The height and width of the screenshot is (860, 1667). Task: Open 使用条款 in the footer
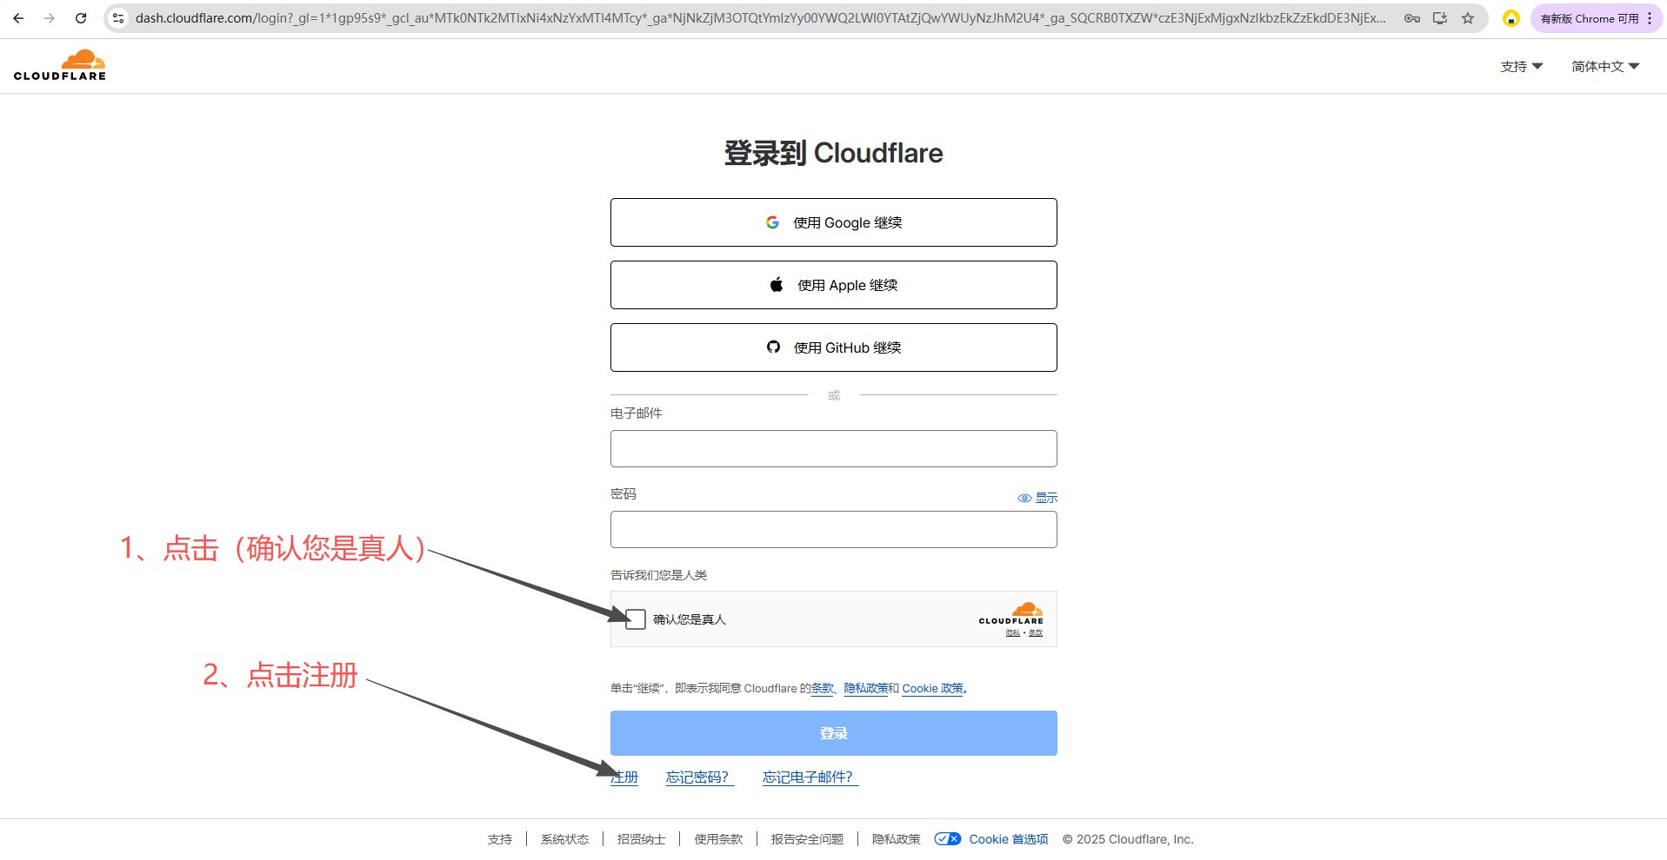coord(718,839)
